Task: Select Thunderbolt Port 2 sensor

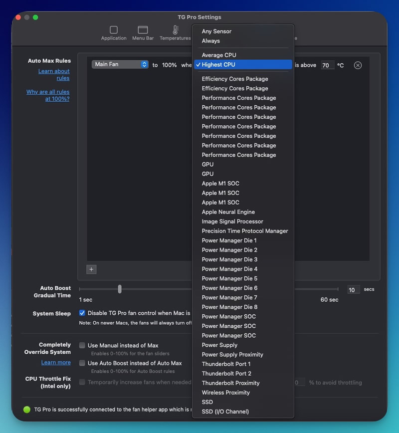Action: 243,374
